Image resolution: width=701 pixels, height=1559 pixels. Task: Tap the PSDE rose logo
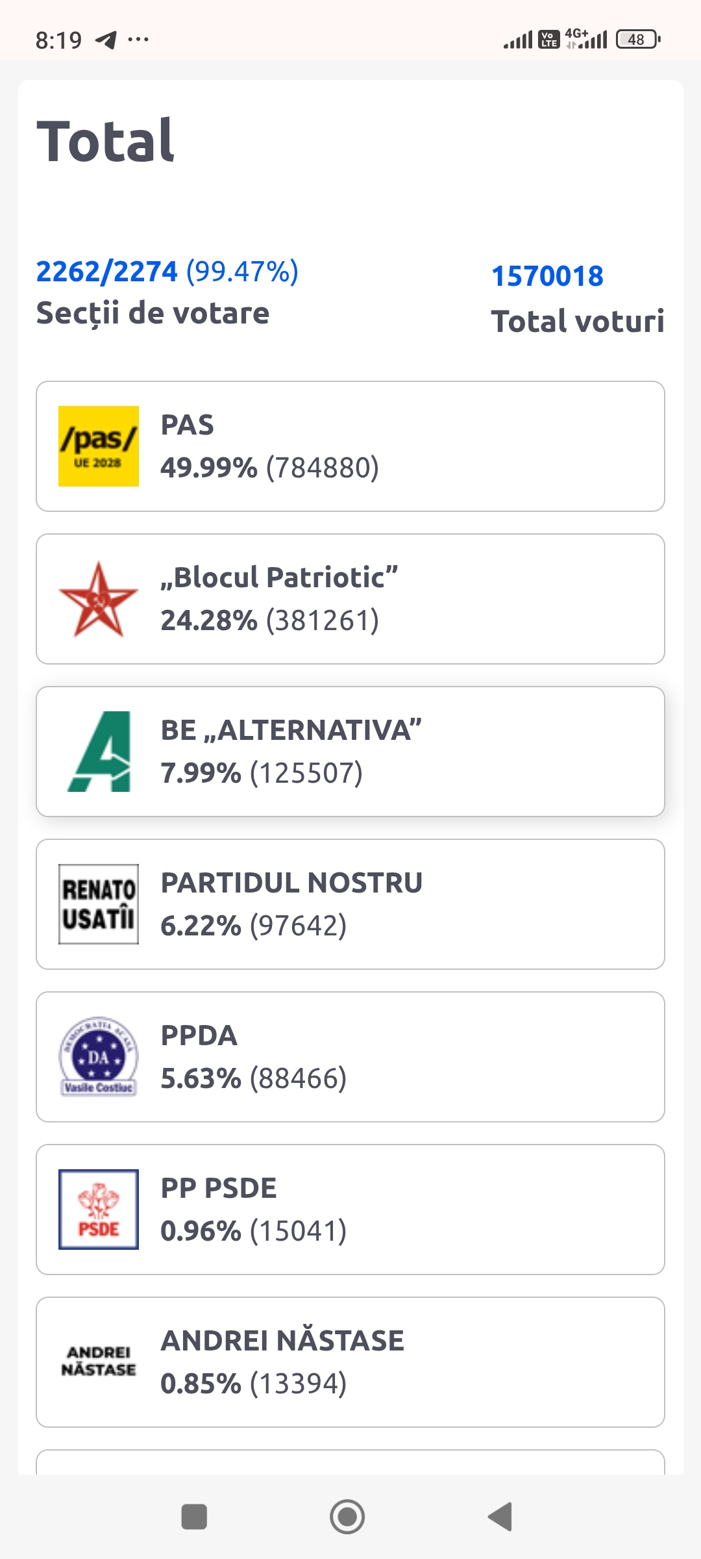point(99,1210)
